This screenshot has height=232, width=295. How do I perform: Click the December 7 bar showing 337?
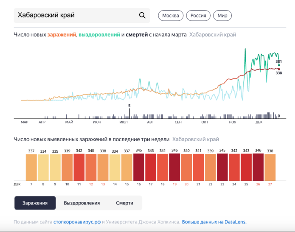click(x=31, y=168)
